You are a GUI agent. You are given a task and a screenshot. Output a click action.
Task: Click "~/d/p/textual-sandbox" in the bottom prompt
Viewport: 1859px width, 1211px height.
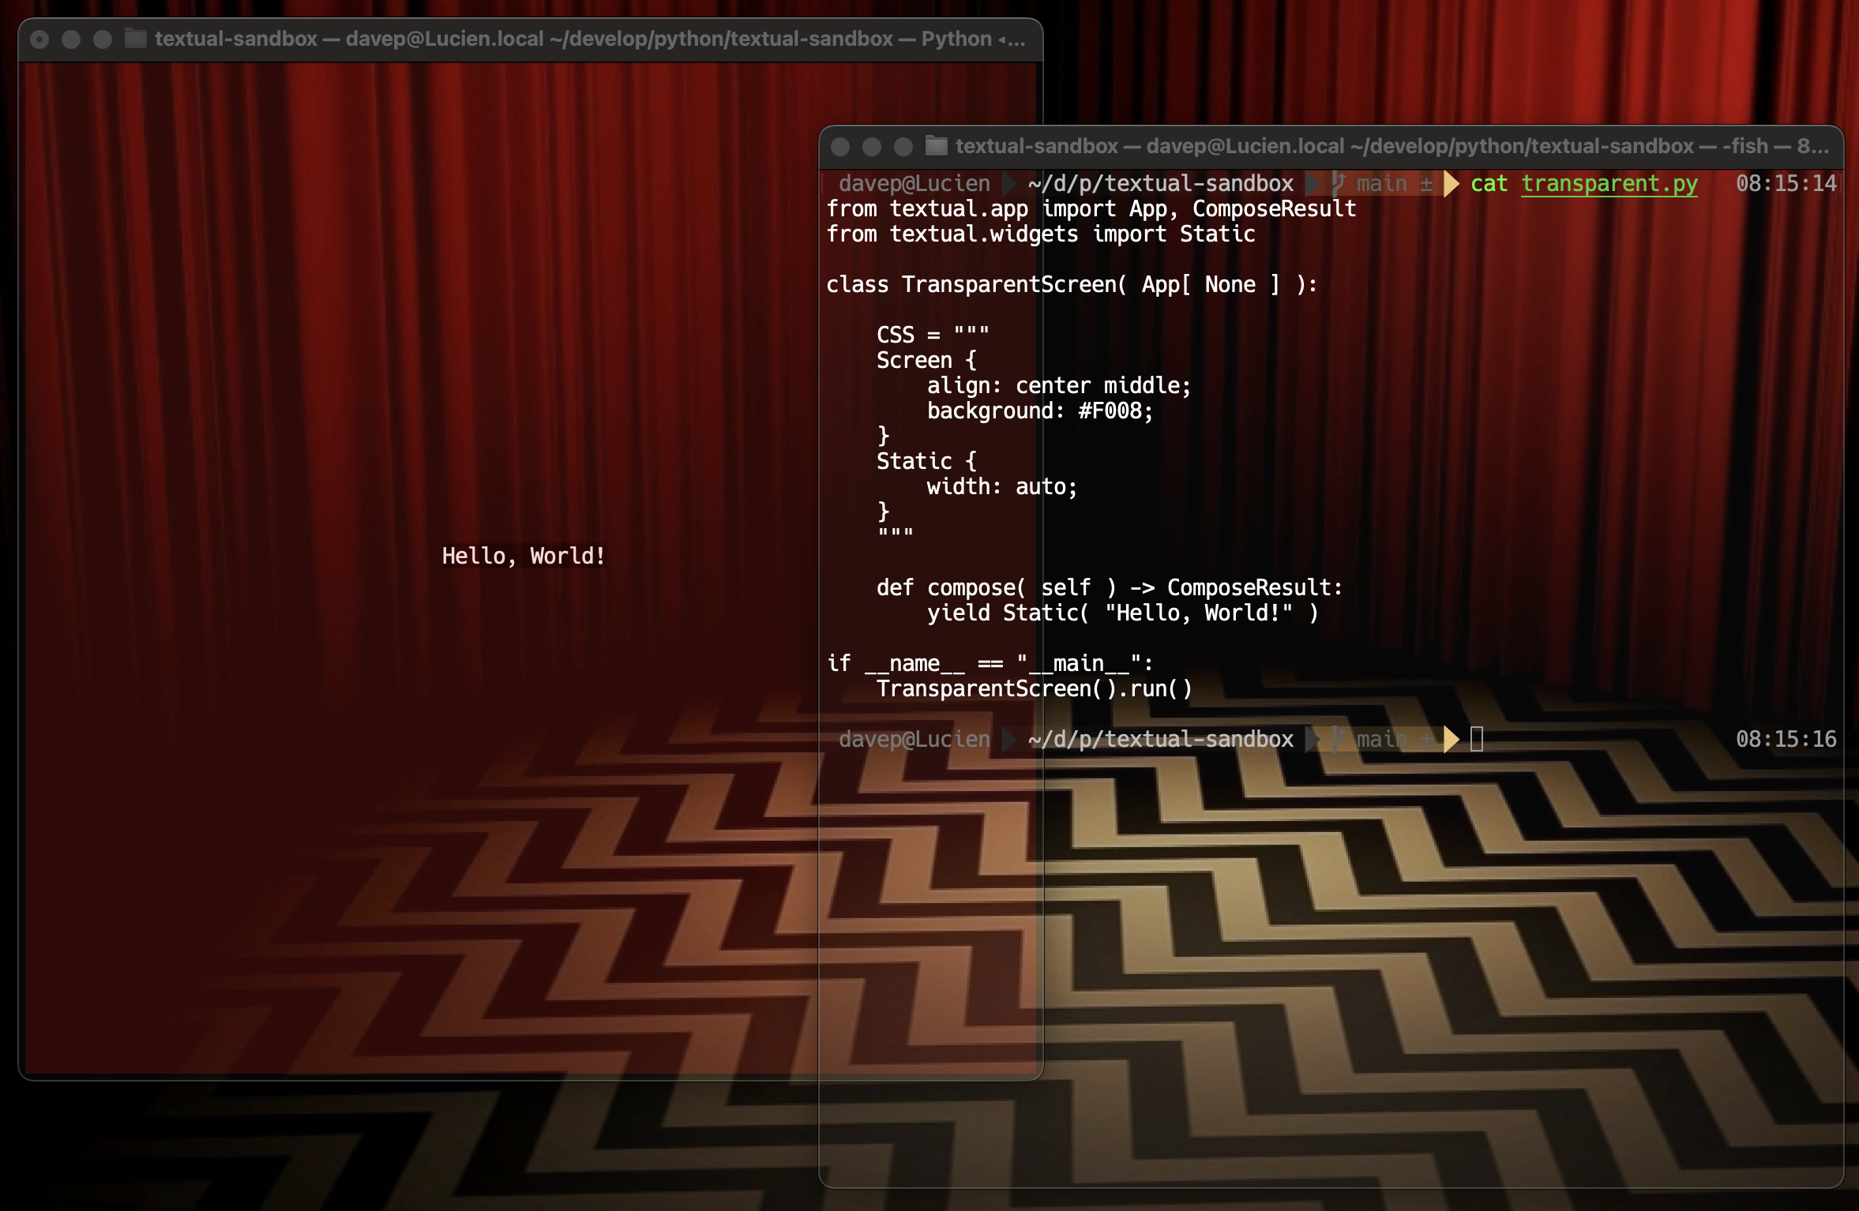pos(1161,740)
